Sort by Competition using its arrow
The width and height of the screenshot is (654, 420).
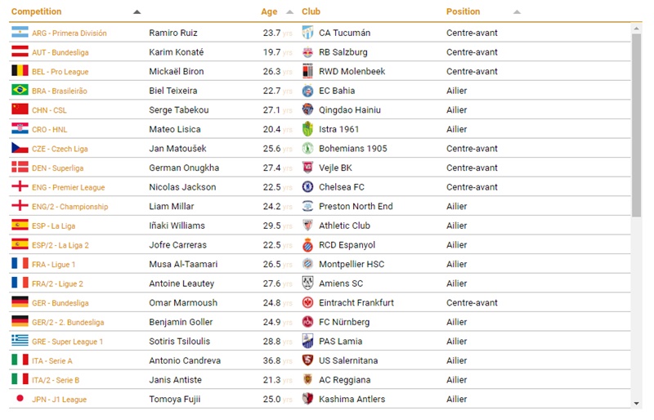[x=137, y=12]
